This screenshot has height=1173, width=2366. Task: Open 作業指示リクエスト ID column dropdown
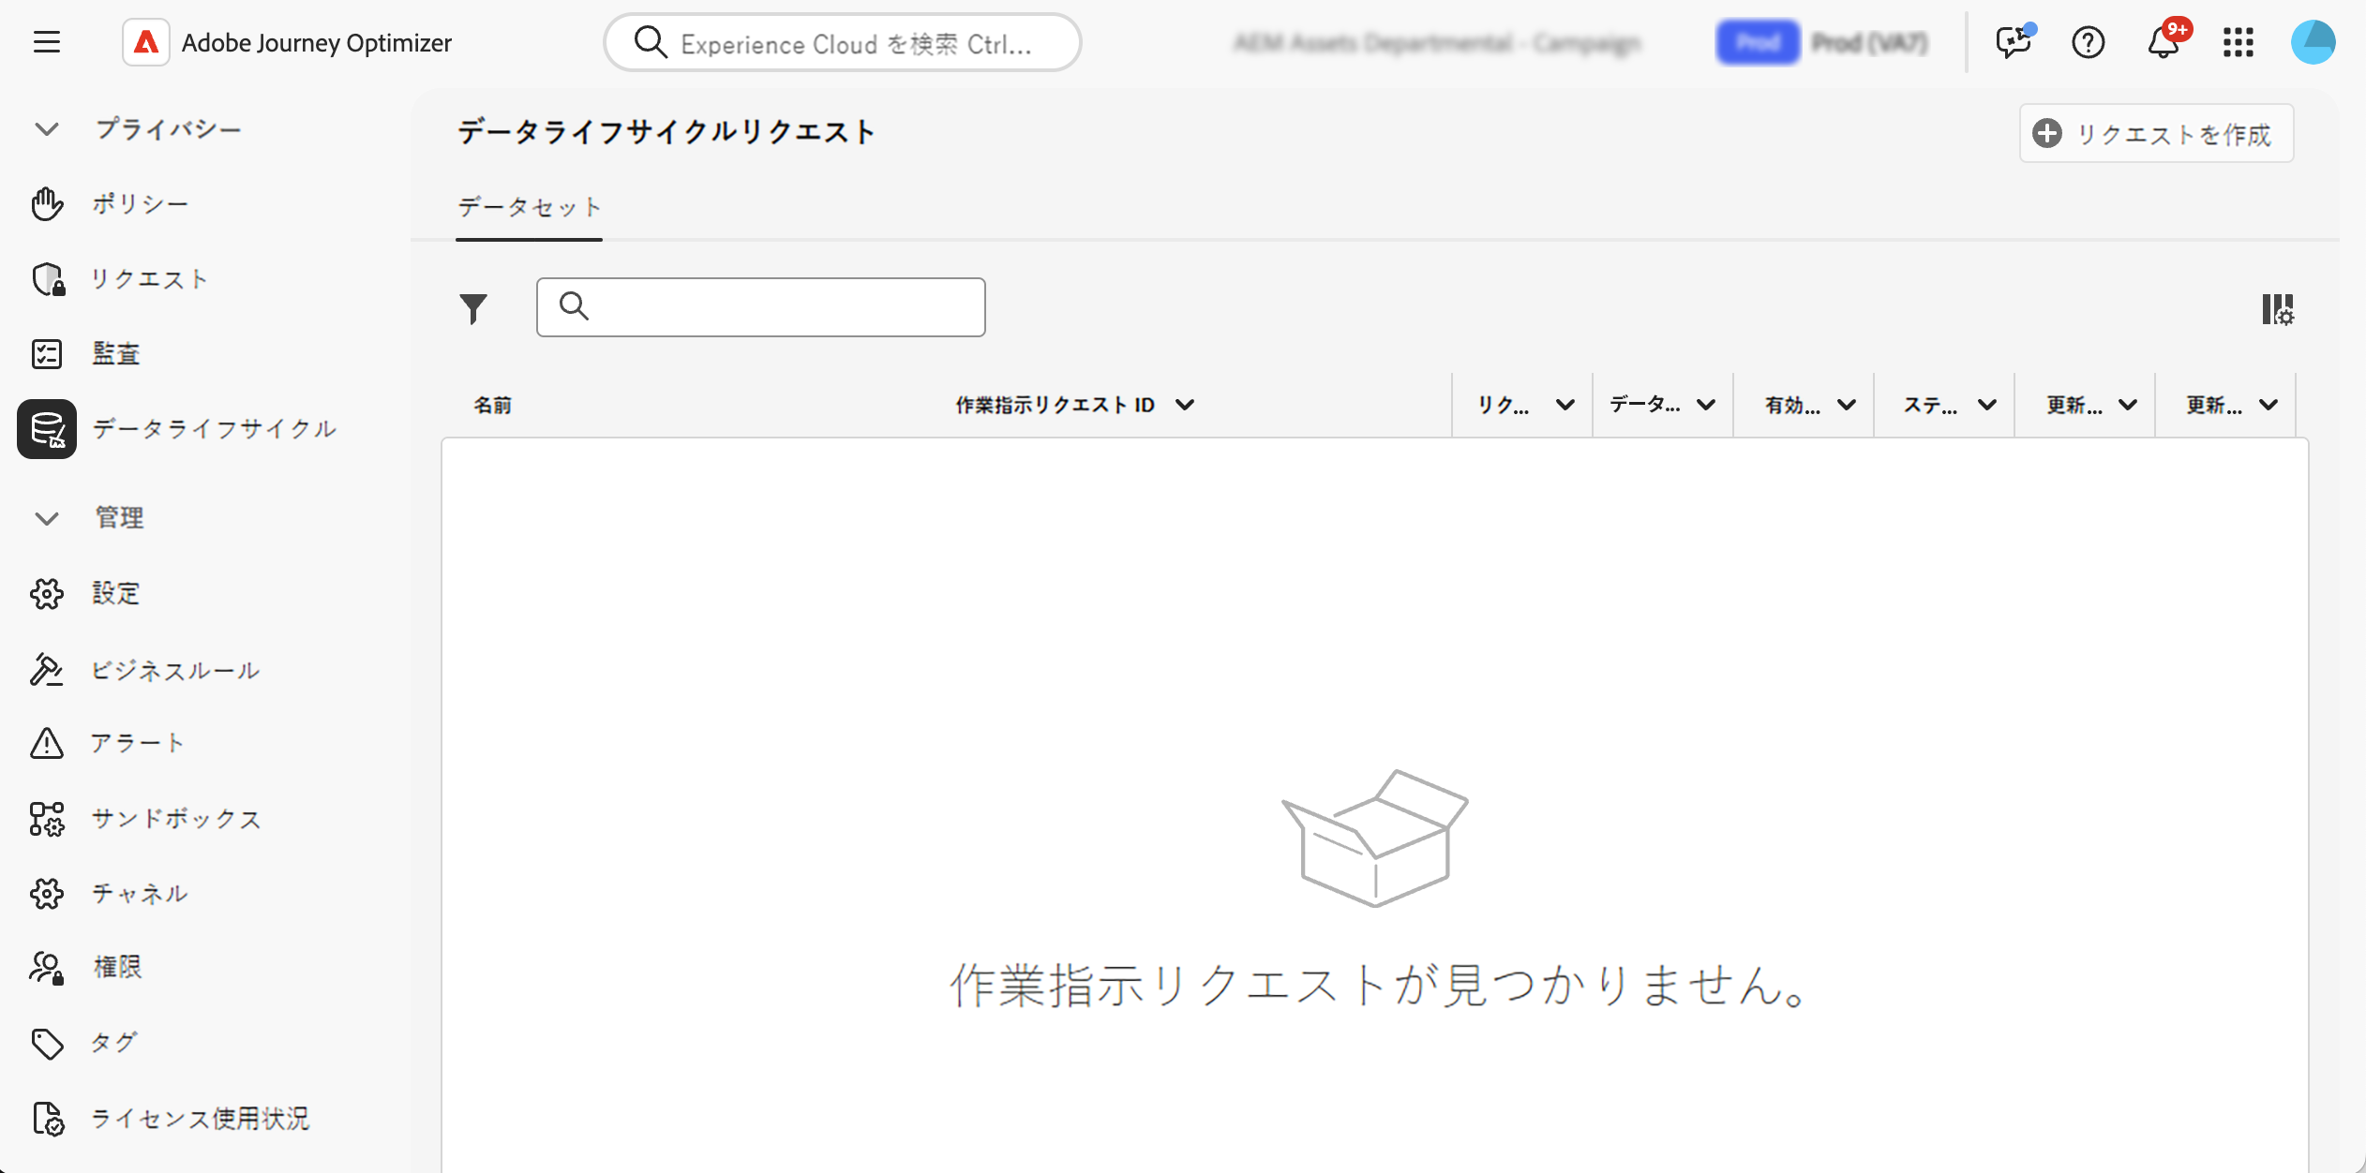pyautogui.click(x=1185, y=405)
